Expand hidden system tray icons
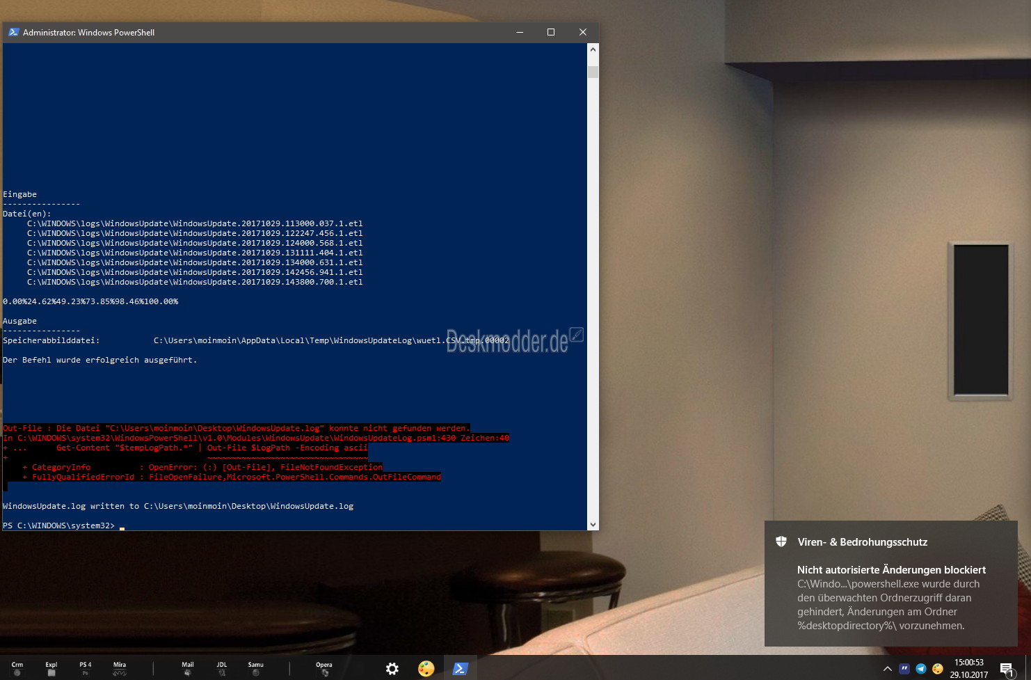This screenshot has height=680, width=1031. pos(887,669)
